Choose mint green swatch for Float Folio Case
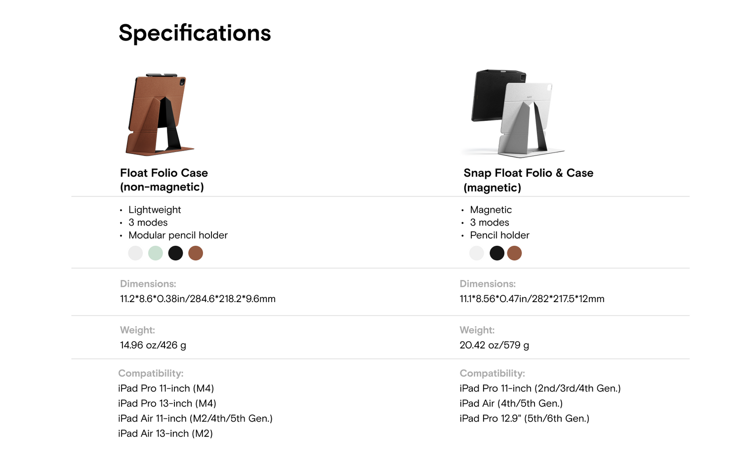 [x=156, y=253]
